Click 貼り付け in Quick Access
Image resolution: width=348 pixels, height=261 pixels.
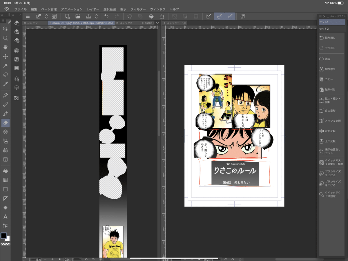pyautogui.click(x=331, y=89)
